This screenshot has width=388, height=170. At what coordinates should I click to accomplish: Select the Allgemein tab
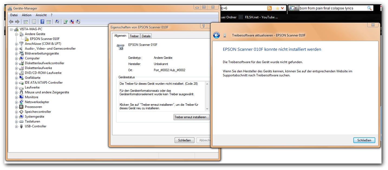(x=120, y=36)
